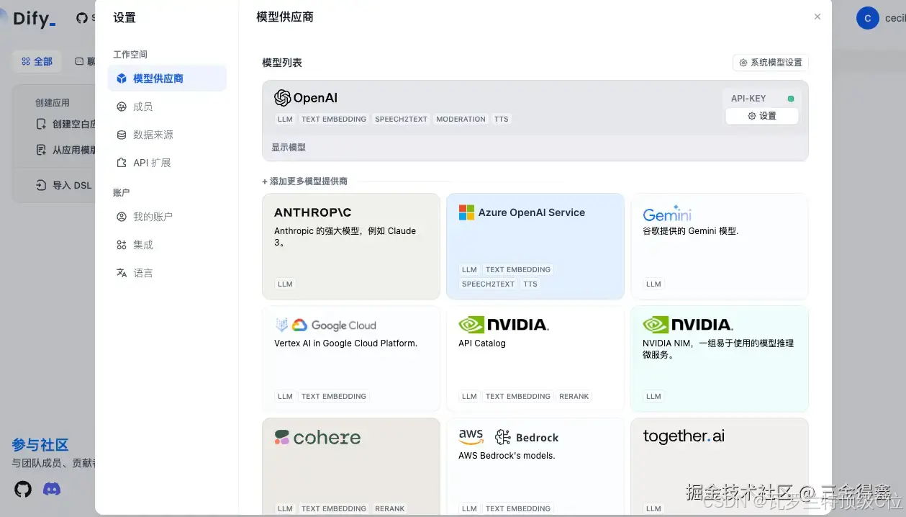The height and width of the screenshot is (517, 906).
Task: Click the cohere RERANK tag
Action: pyautogui.click(x=390, y=508)
